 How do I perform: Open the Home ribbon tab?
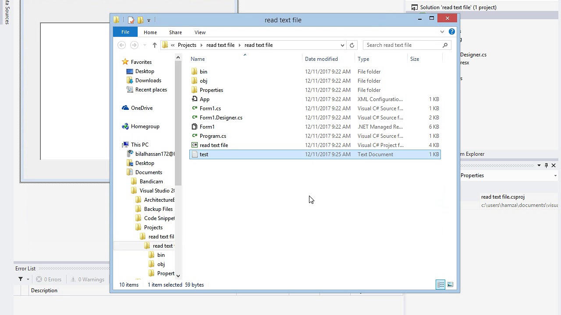[x=150, y=32]
